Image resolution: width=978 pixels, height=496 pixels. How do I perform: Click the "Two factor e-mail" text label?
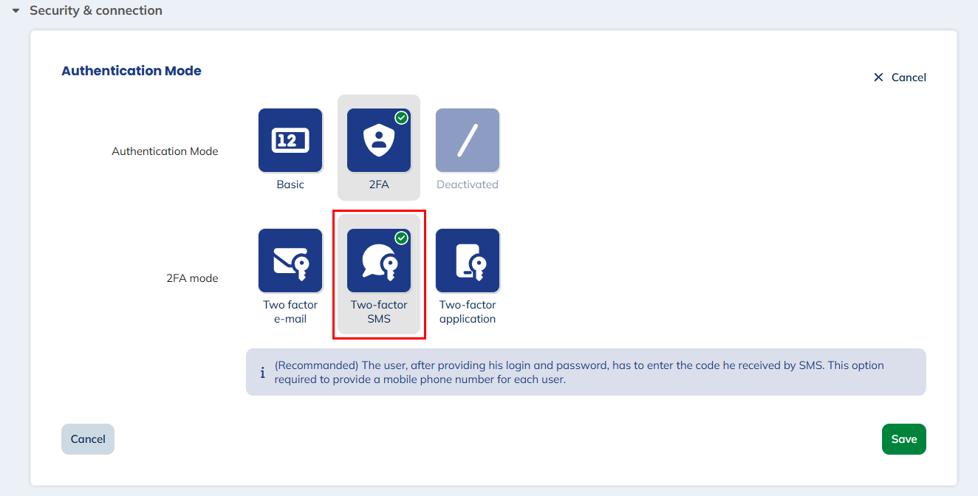pos(290,311)
